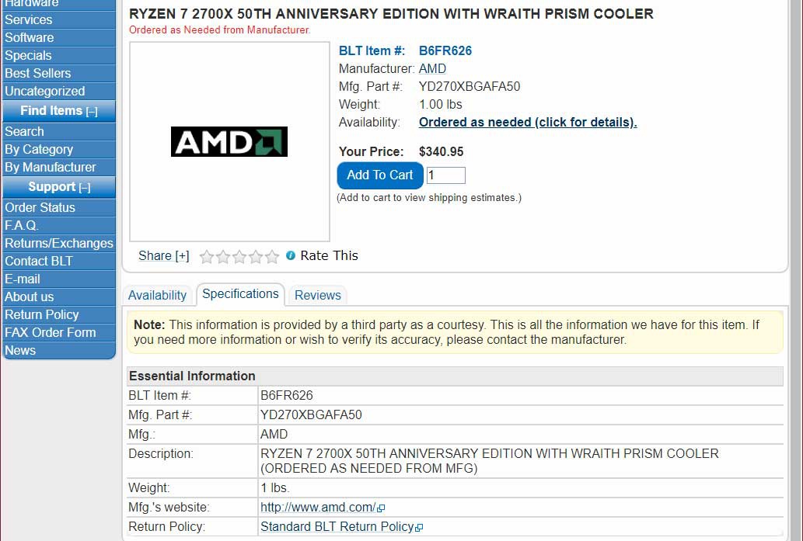Go to Best Sellers in sidebar

[x=59, y=73]
